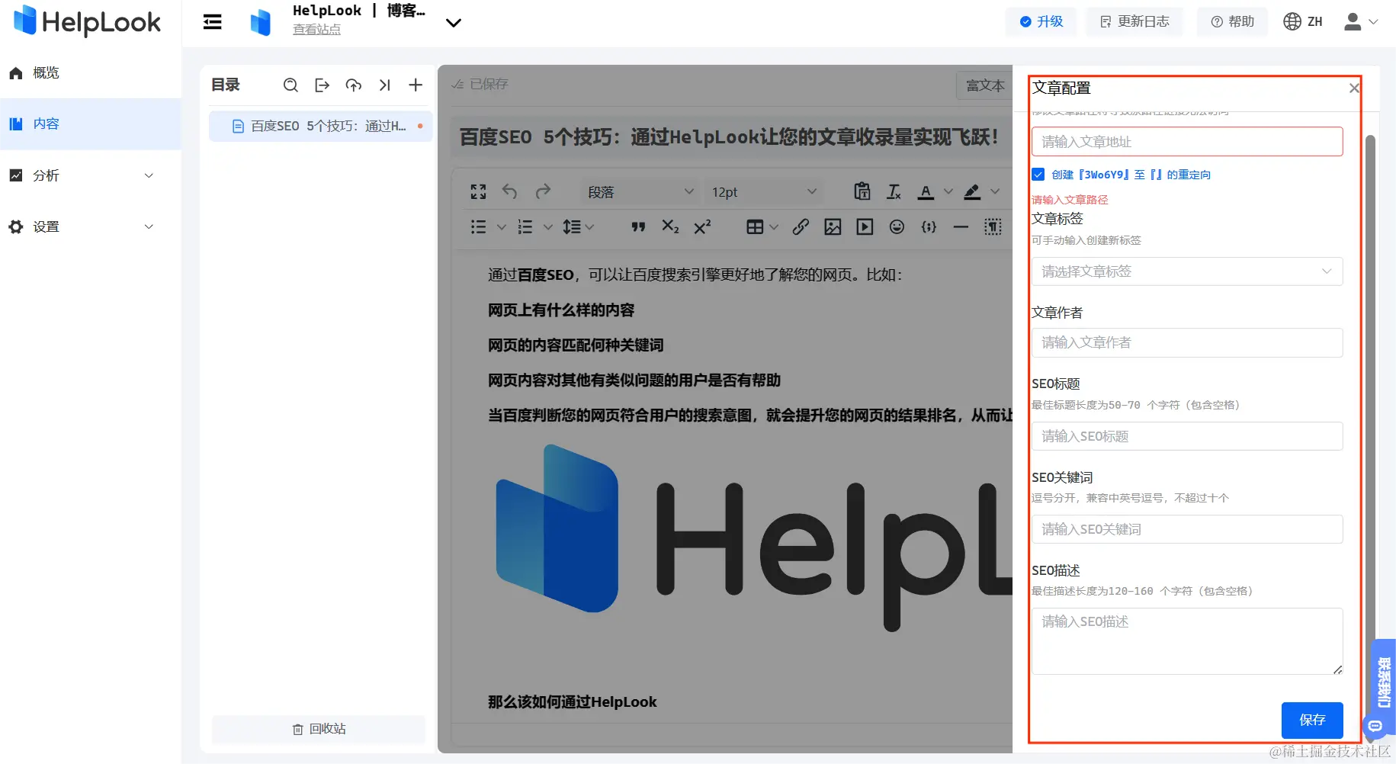Go to 概览 overview in sidebar
This screenshot has height=764, width=1396.
[91, 72]
